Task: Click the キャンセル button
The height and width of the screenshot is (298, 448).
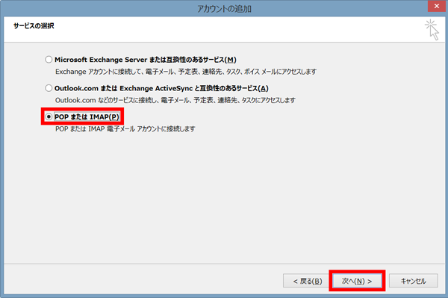Action: 413,281
